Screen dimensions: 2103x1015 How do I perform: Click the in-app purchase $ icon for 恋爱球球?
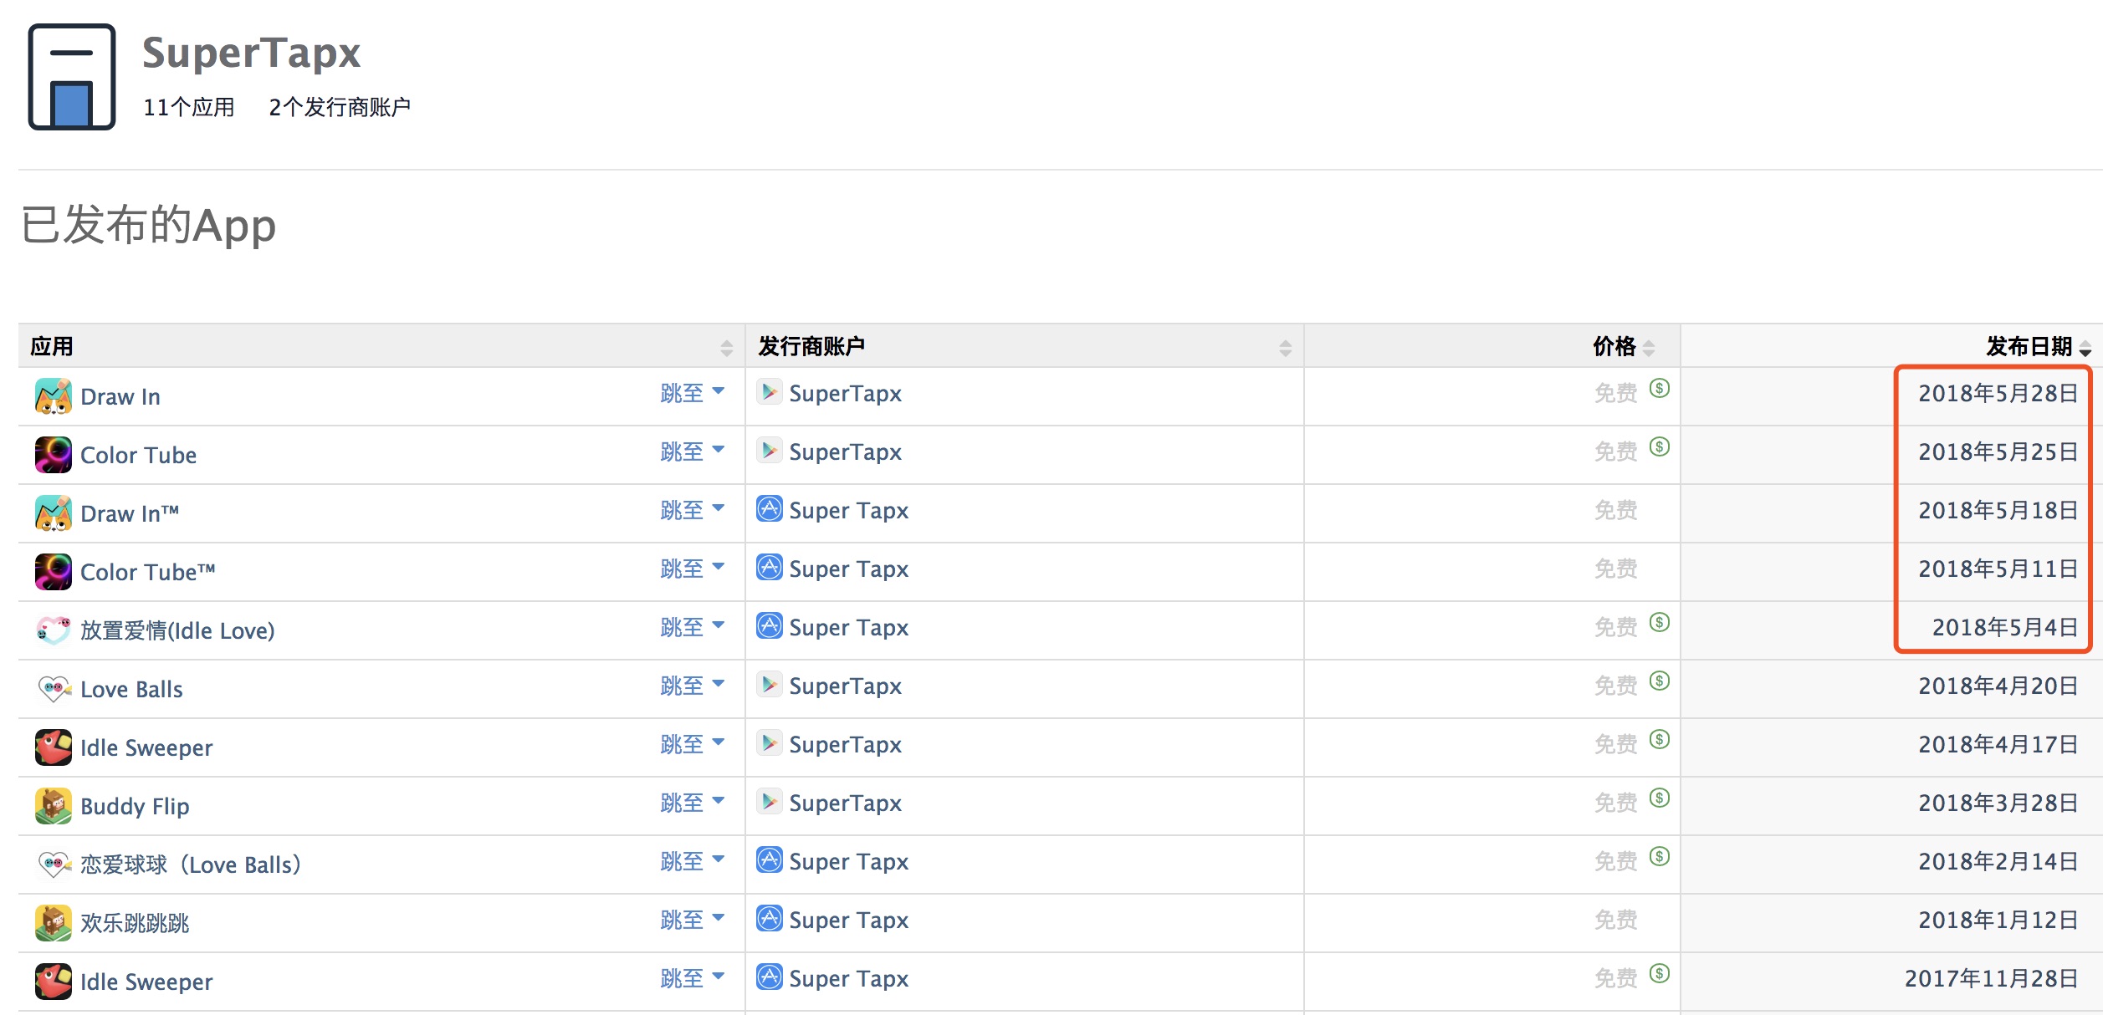point(1660,856)
